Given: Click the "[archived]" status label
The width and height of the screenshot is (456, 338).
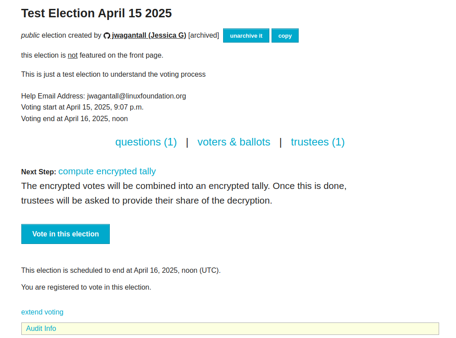Looking at the screenshot, I should click(204, 35).
